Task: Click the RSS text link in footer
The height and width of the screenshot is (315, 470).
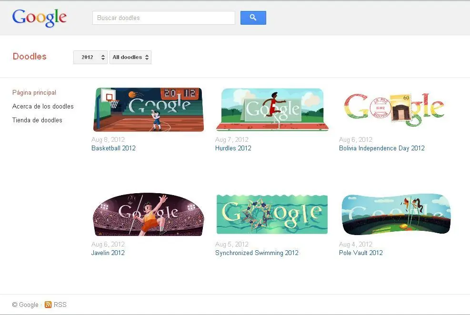Action: [60, 305]
